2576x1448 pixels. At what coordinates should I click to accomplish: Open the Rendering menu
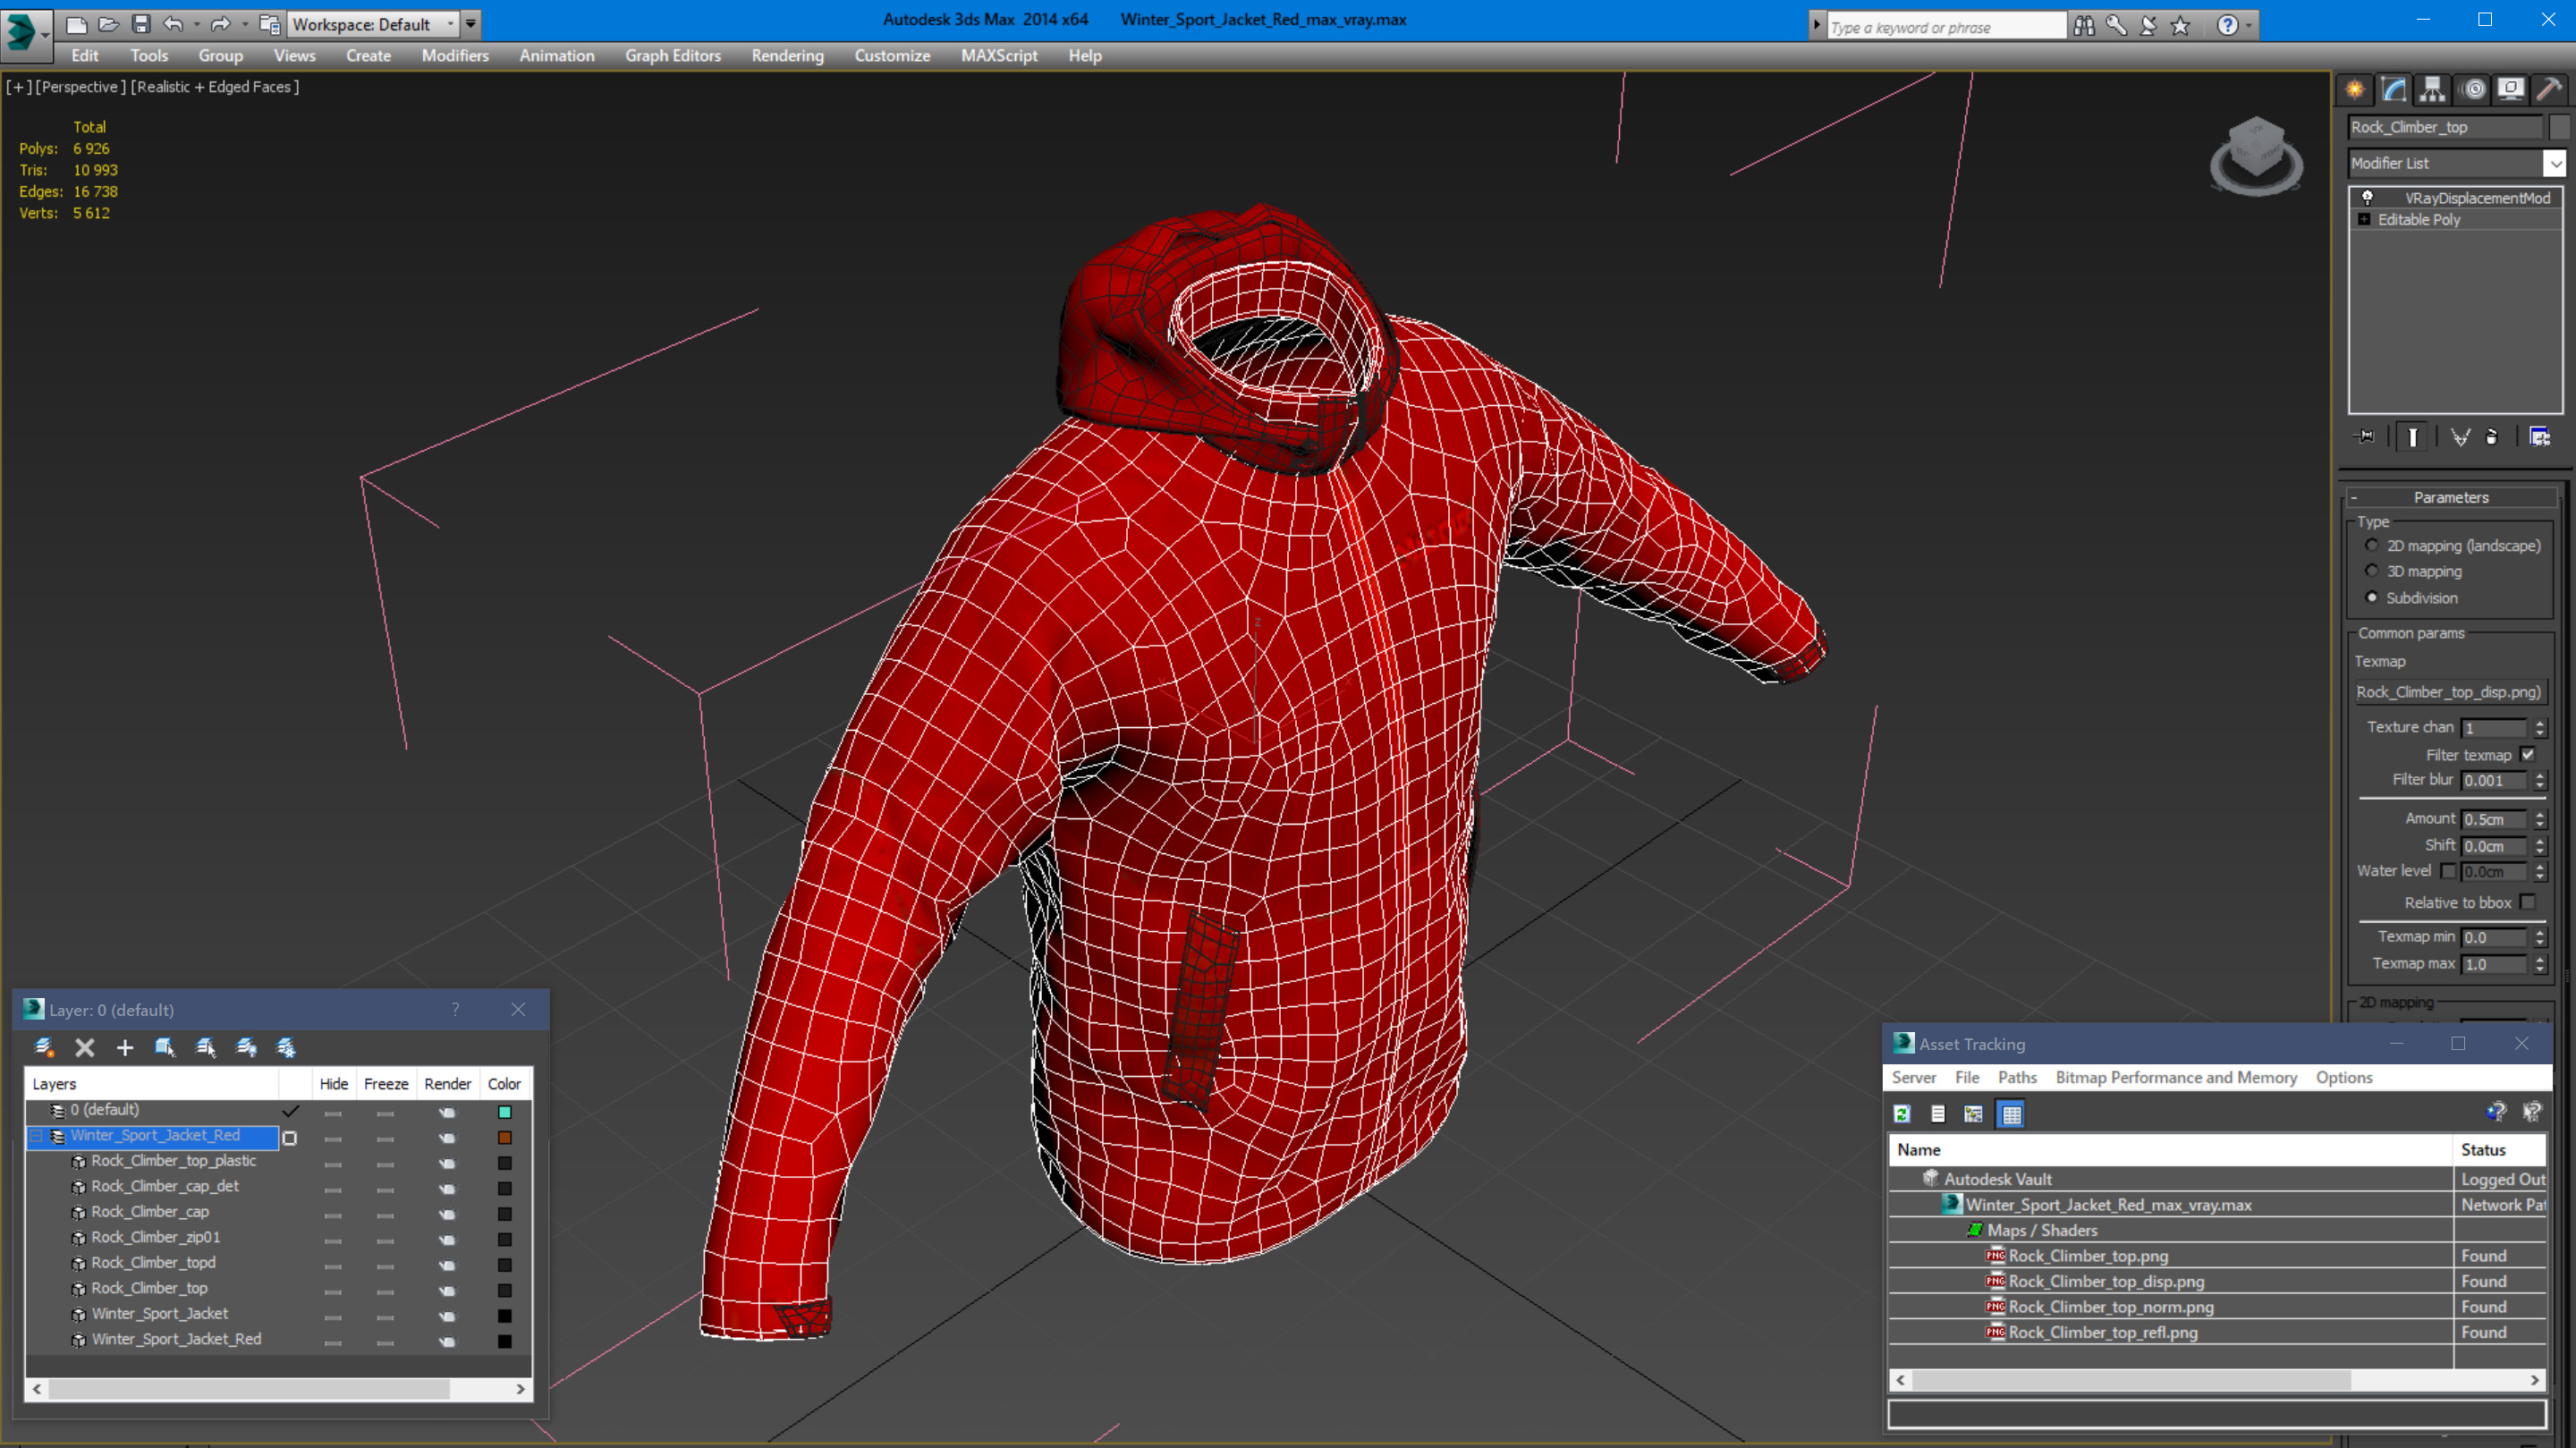click(x=787, y=56)
